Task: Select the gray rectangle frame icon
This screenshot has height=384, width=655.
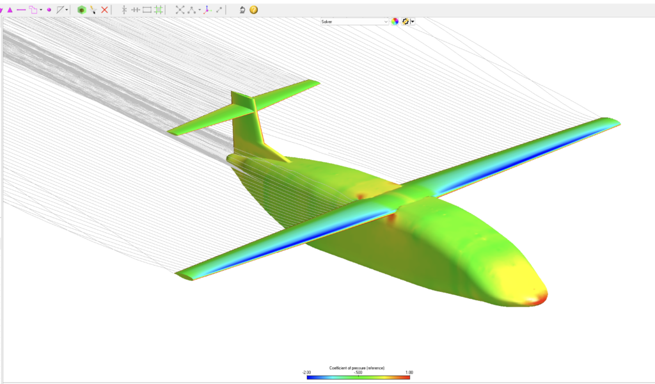Action: click(x=147, y=10)
